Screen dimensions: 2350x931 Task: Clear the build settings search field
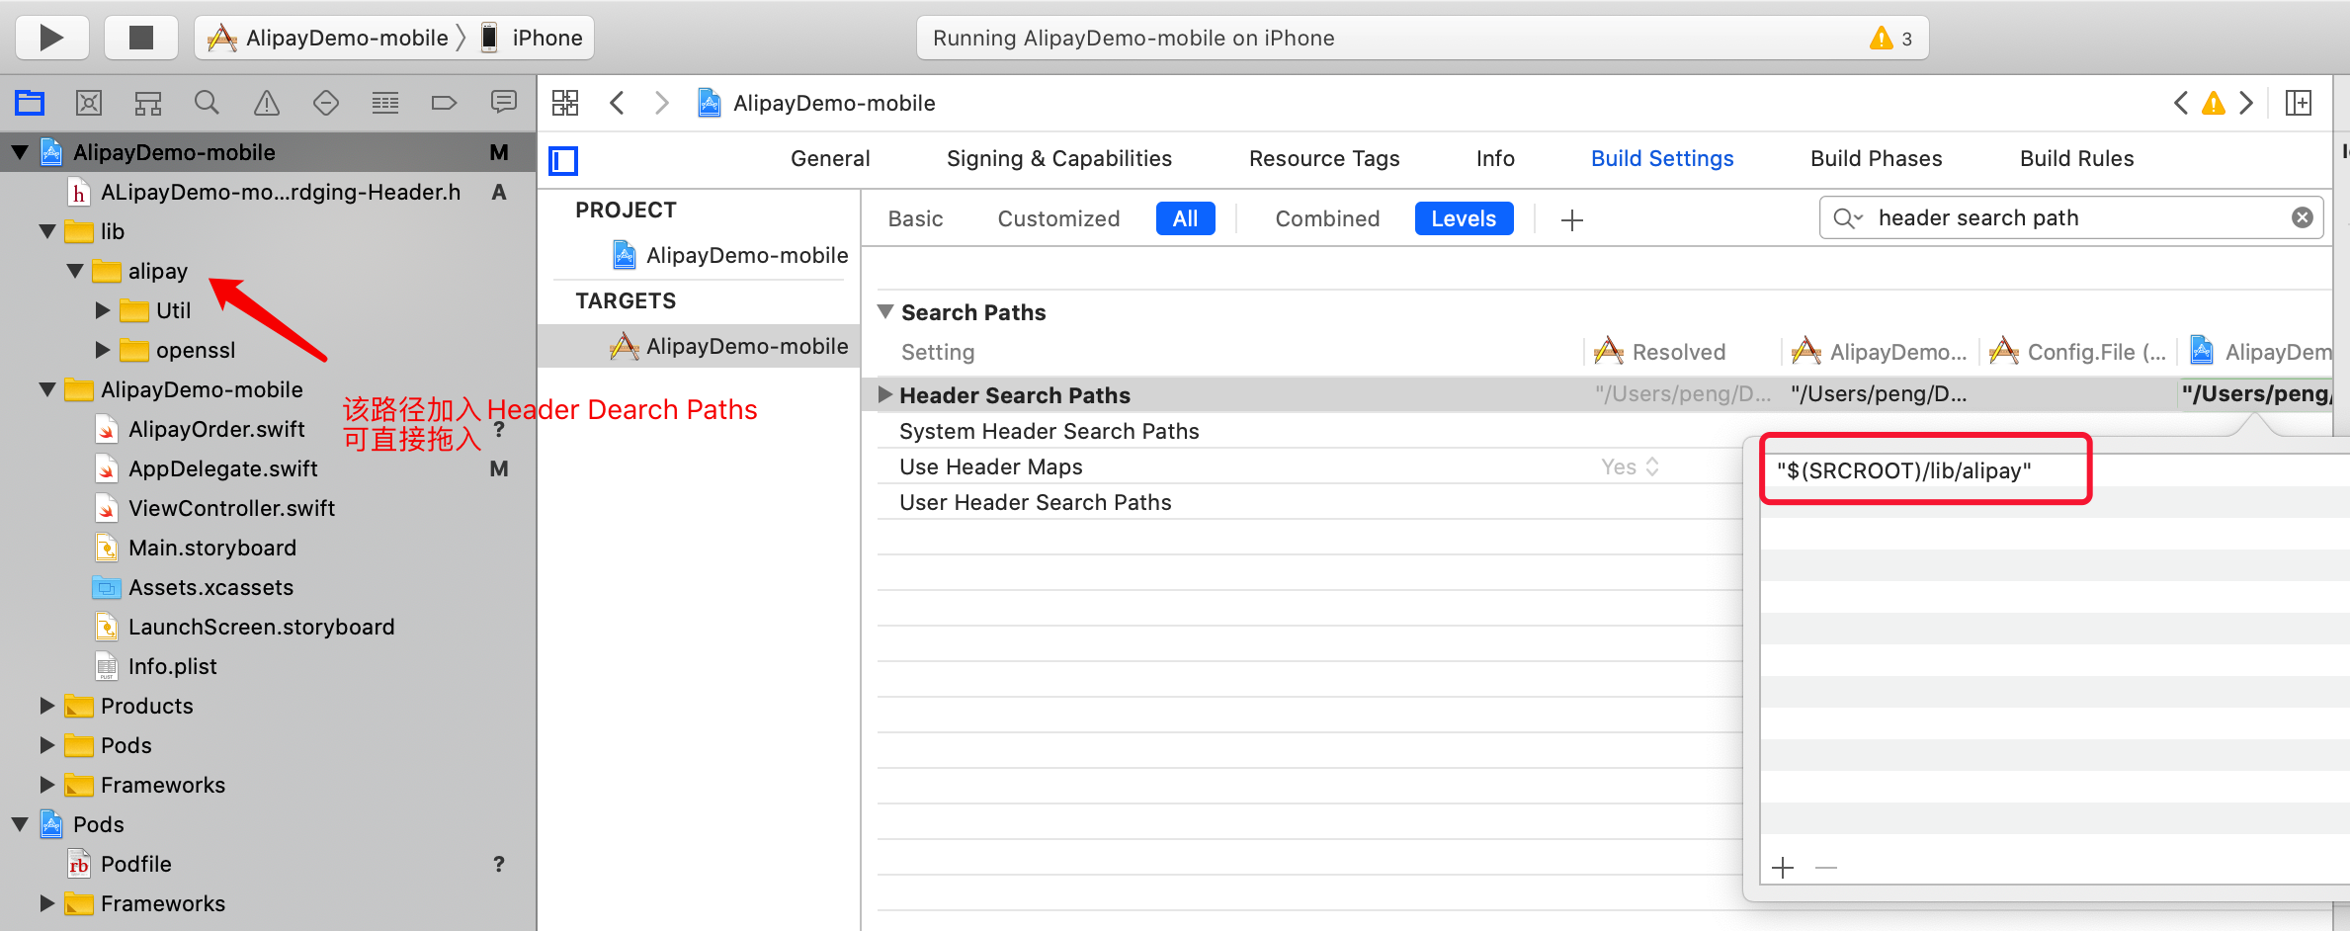click(x=2303, y=217)
